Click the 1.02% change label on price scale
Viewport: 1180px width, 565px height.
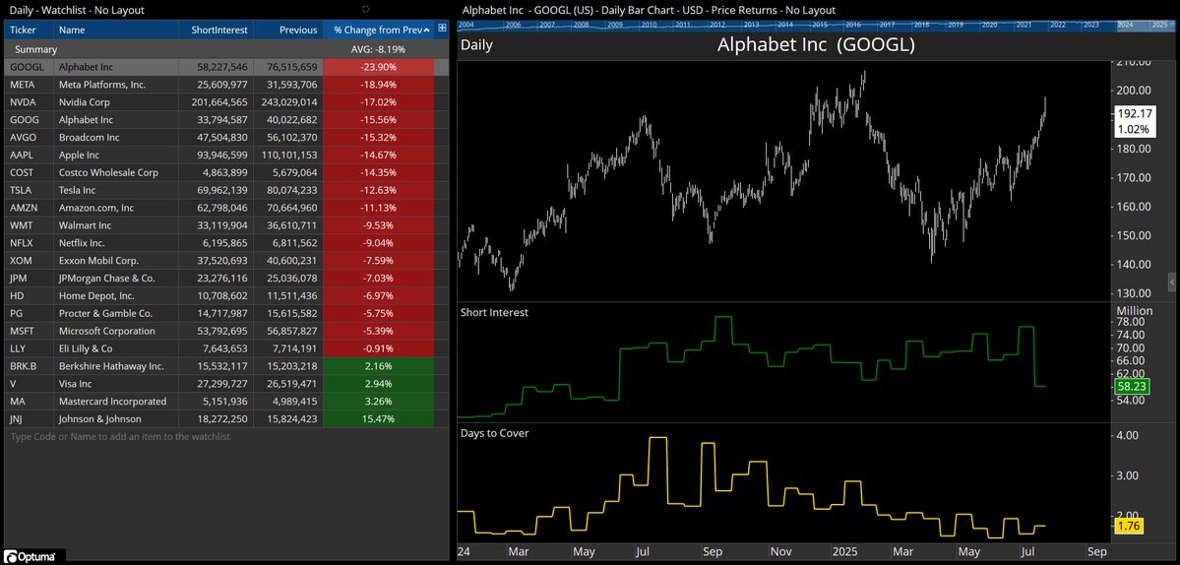1136,129
